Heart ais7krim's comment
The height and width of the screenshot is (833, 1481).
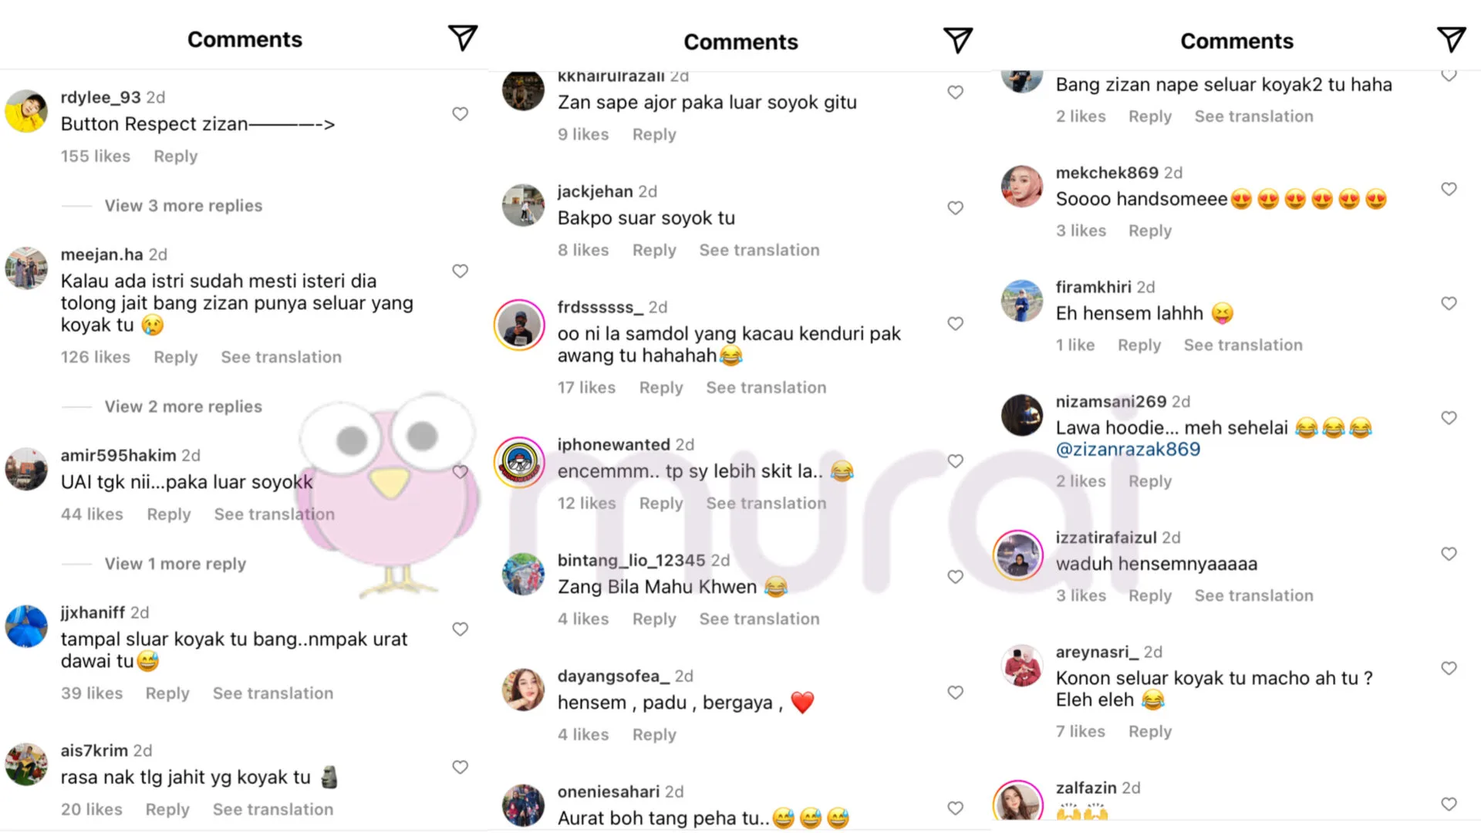pyautogui.click(x=460, y=767)
